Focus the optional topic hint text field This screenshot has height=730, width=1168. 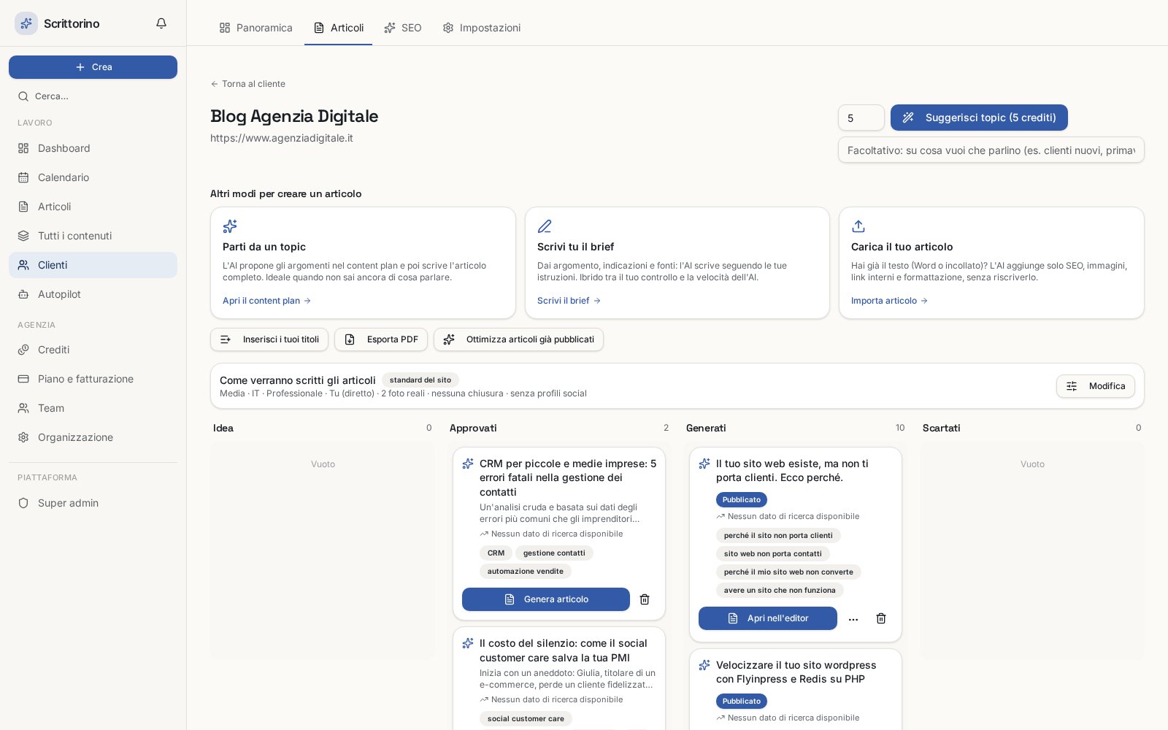coord(991,150)
